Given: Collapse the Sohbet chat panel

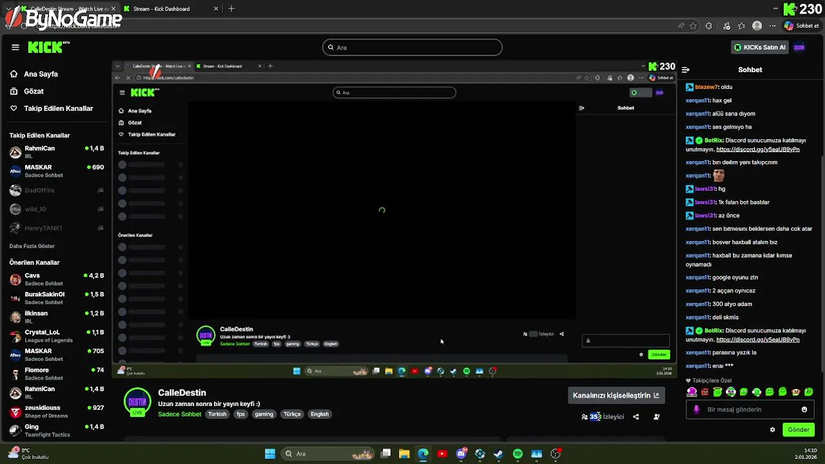Looking at the screenshot, I should click(x=686, y=70).
